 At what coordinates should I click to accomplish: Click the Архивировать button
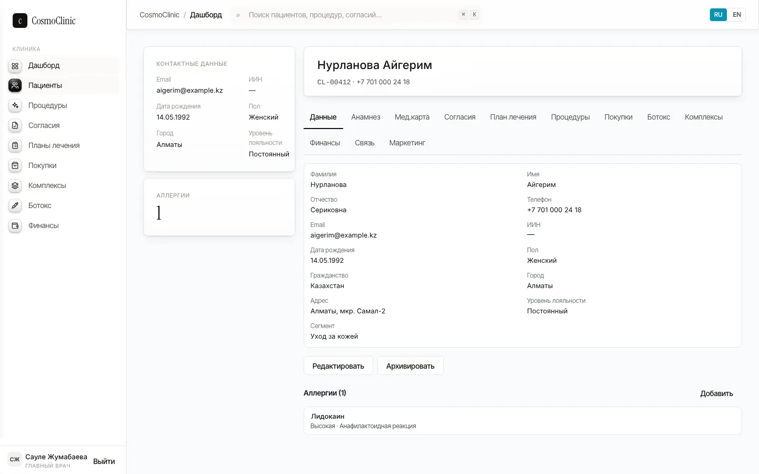tap(411, 366)
